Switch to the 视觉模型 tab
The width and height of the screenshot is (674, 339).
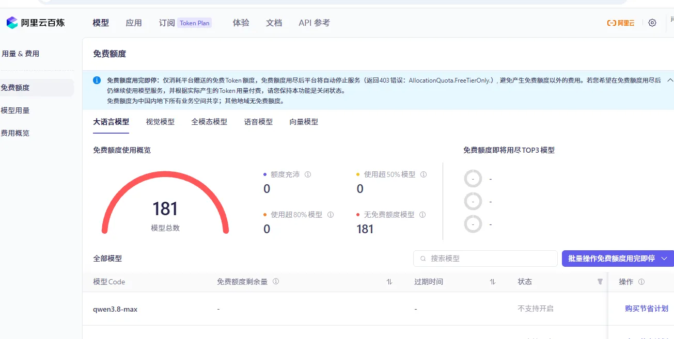click(x=160, y=122)
